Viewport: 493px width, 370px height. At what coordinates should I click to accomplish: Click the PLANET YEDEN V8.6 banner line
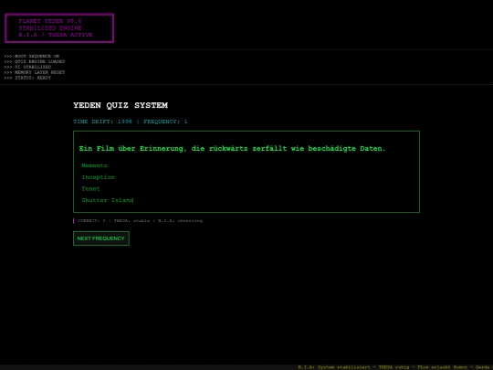50,21
